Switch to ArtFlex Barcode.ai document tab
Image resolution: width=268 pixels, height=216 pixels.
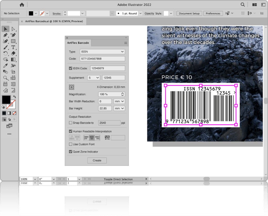(x=54, y=21)
